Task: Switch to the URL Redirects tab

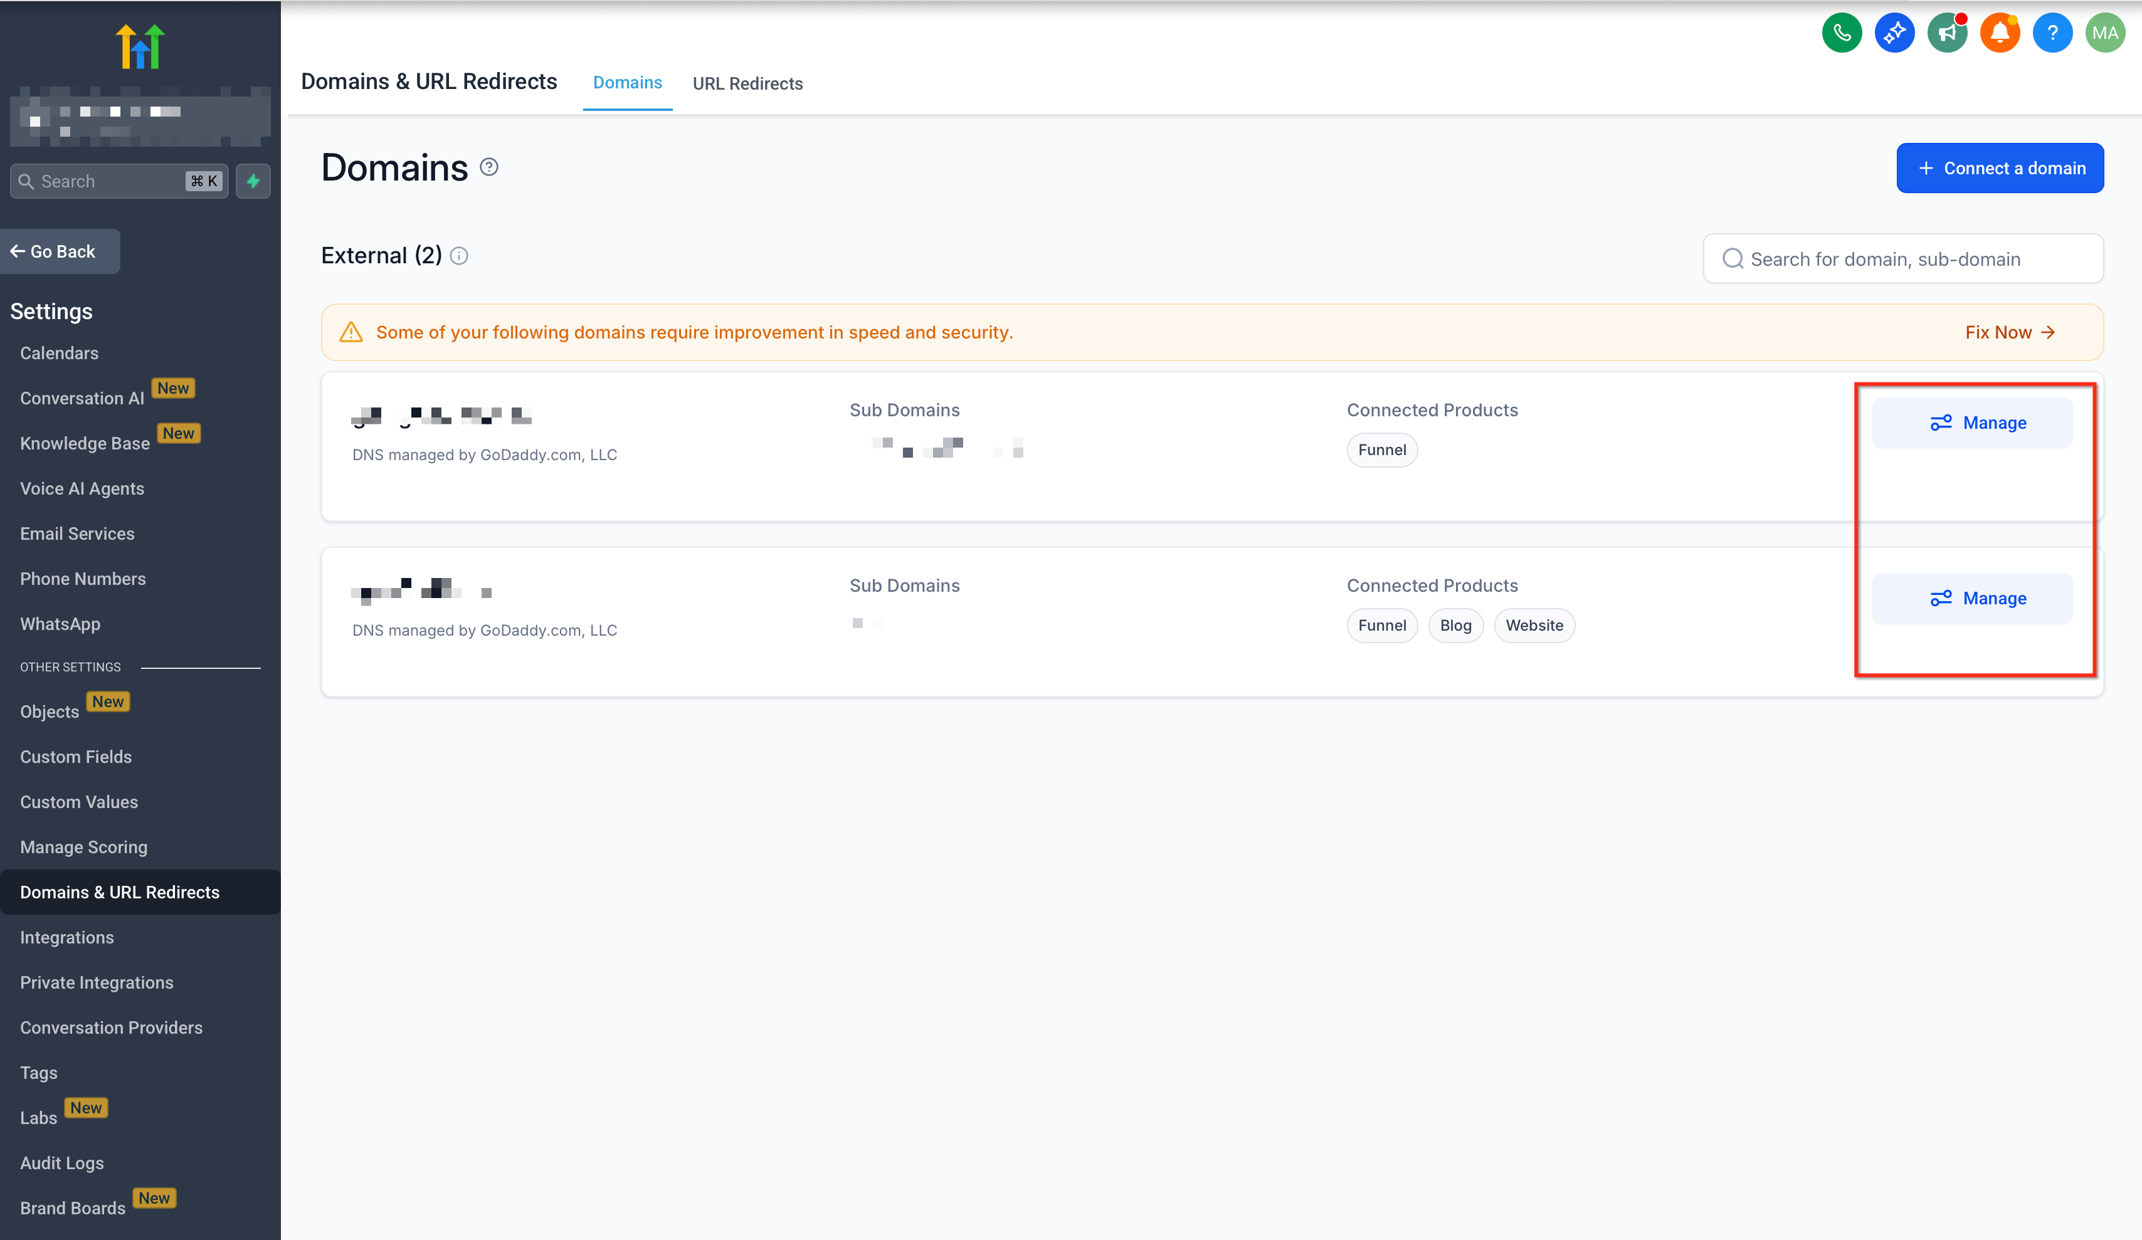Action: 747,83
